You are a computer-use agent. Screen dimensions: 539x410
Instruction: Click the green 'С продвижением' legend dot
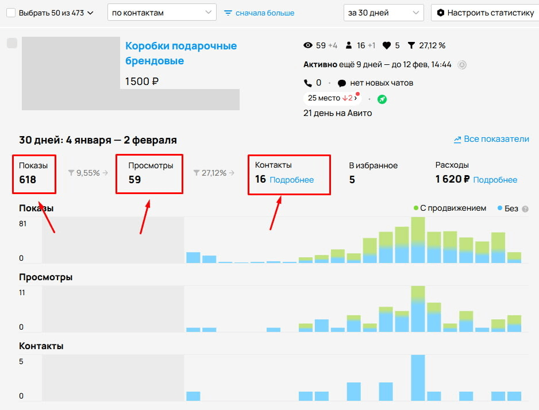415,208
